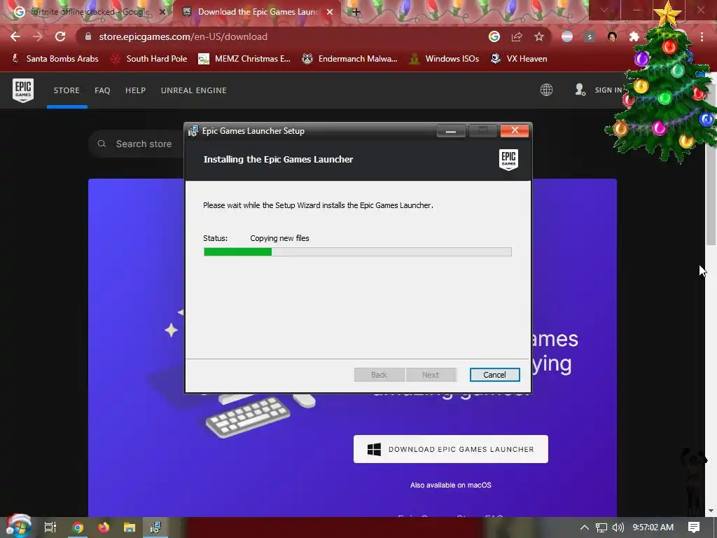Click the installation progress bar

click(x=358, y=251)
